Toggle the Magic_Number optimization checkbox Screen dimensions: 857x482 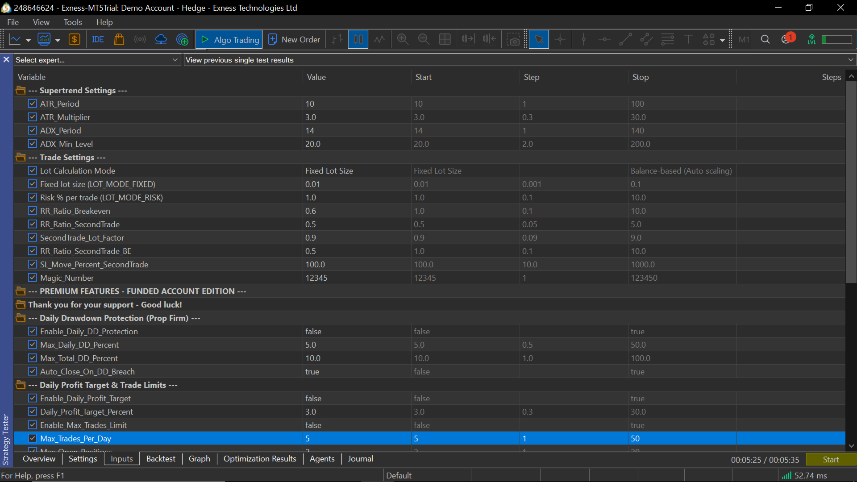[x=33, y=278]
